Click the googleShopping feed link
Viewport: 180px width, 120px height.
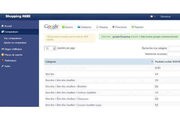(x=121, y=37)
